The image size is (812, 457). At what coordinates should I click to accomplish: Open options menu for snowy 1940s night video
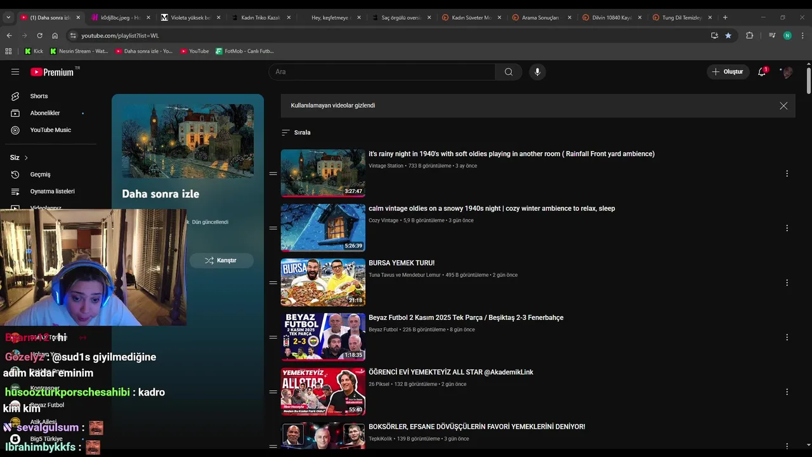(x=787, y=228)
